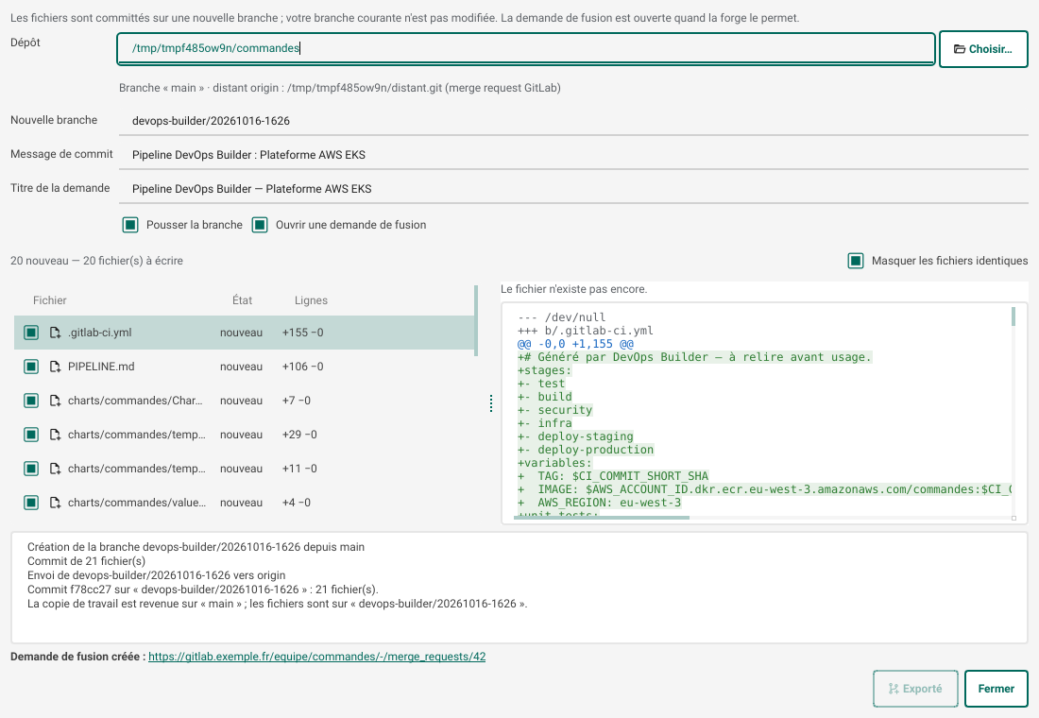
Task: Uncheck the Pousser la branche checkbox
Action: (x=130, y=225)
